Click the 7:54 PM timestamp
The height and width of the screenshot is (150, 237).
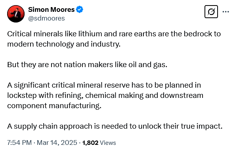[x=19, y=142]
